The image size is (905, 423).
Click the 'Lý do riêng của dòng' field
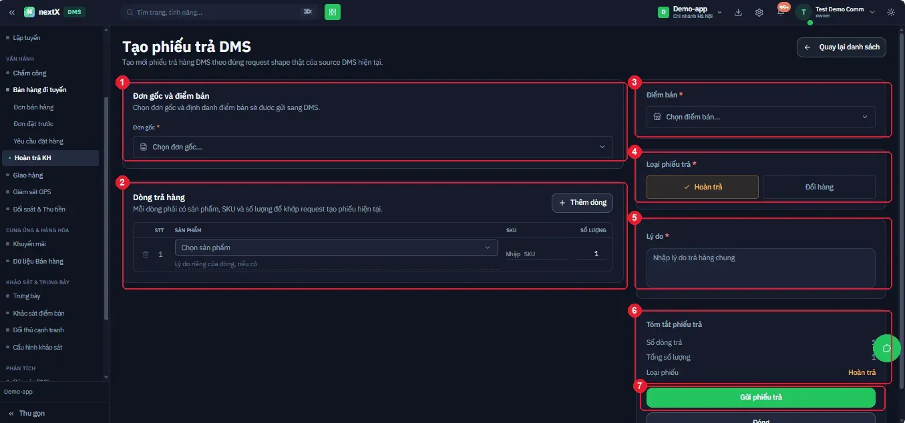337,264
